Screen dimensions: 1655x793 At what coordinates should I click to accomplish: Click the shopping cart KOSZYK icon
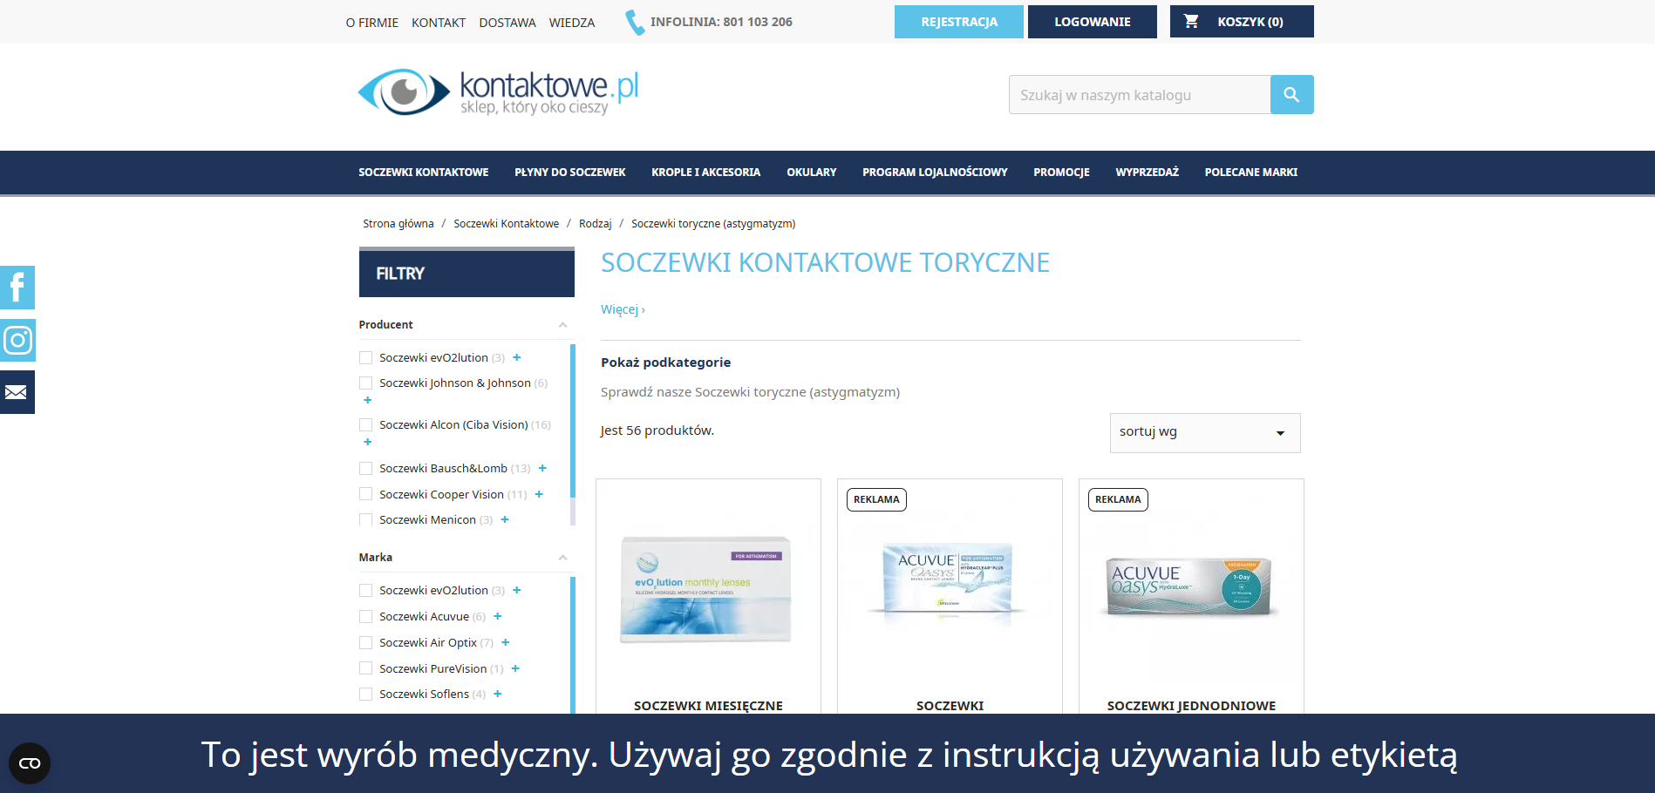click(1190, 21)
